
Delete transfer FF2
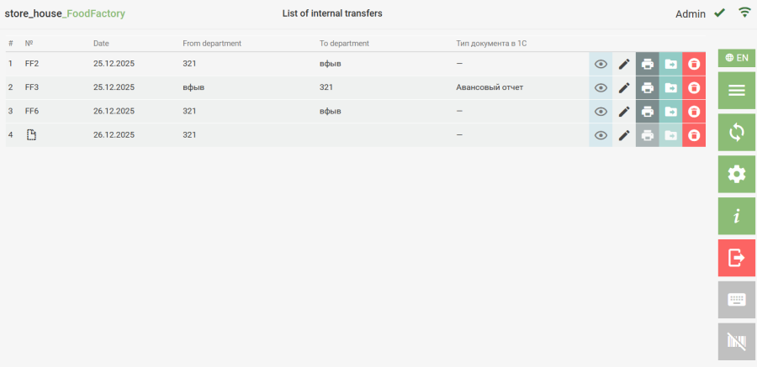click(x=694, y=64)
